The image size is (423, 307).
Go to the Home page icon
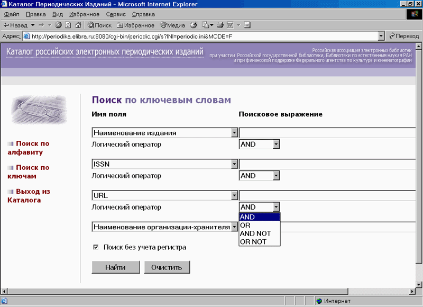click(78, 25)
